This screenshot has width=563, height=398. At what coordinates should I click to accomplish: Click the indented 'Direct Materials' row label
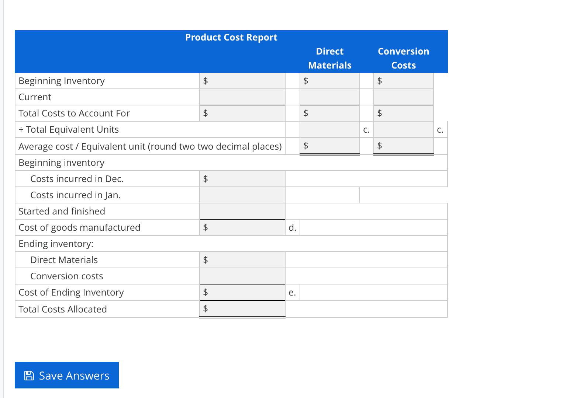click(64, 260)
